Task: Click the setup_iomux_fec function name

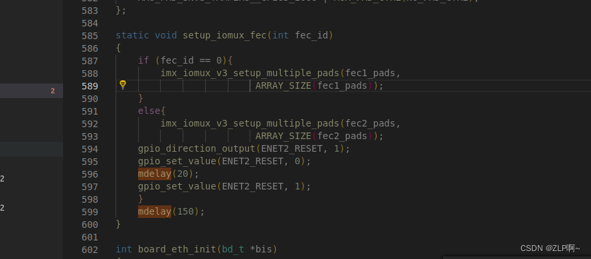Action: coord(224,36)
